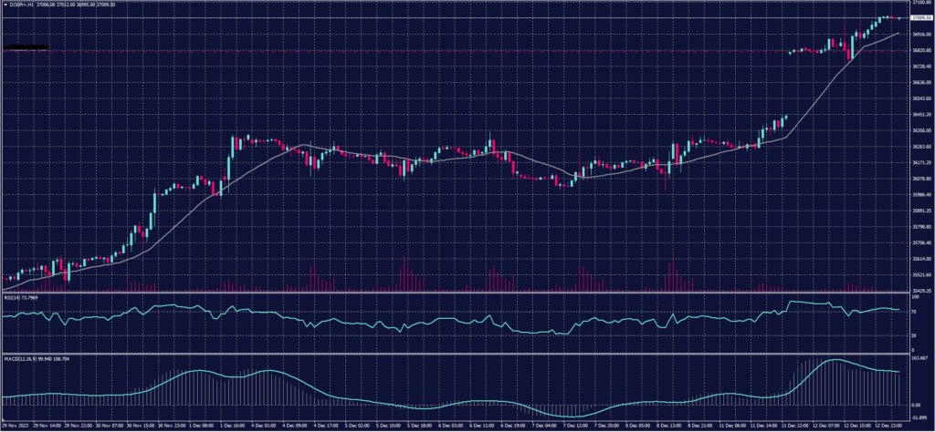Click the 36451.20 level on the price scale

[920, 115]
